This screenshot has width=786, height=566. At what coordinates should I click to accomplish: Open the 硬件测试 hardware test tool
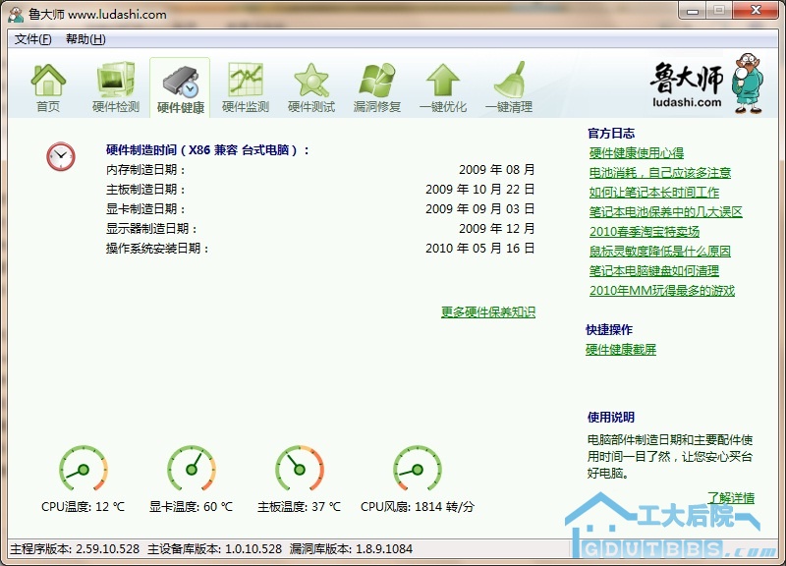point(311,86)
